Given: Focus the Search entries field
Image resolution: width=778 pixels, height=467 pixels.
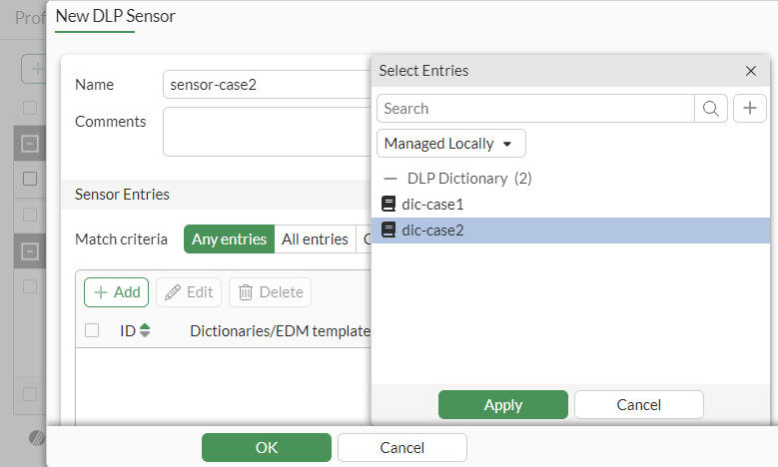Looking at the screenshot, I should [535, 109].
